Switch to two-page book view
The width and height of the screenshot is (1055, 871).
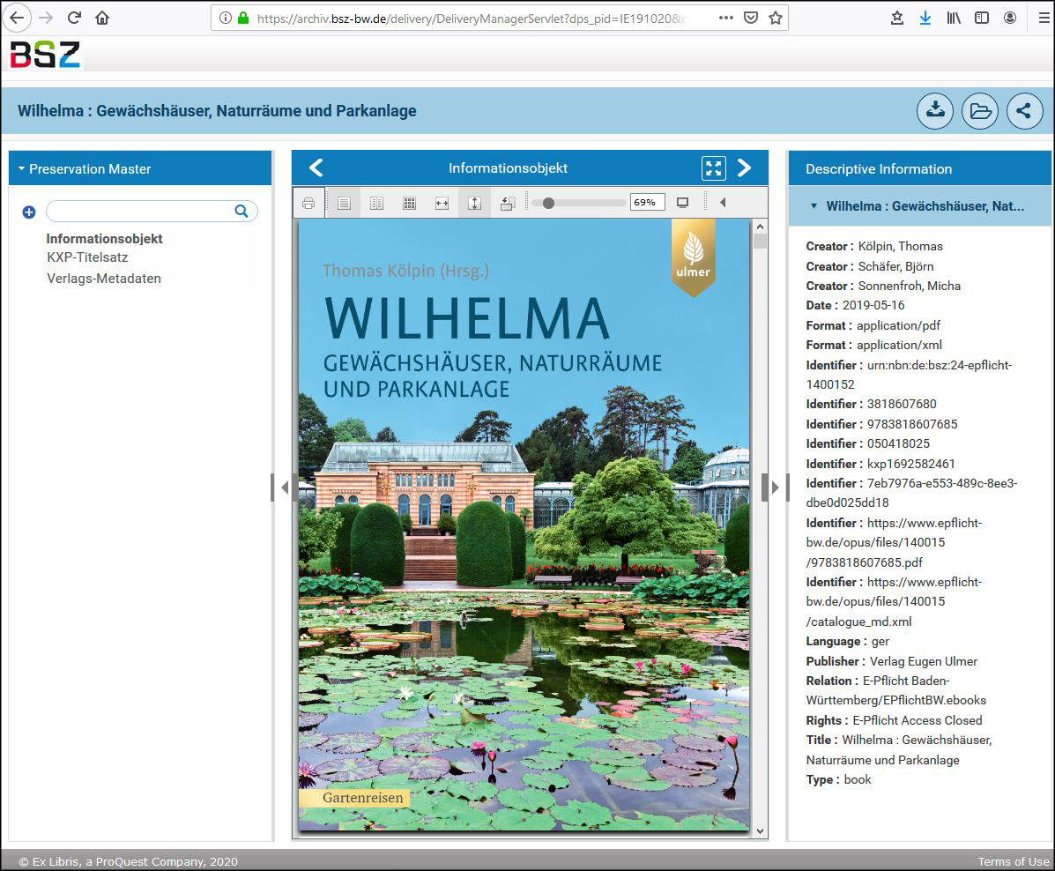[x=377, y=203]
